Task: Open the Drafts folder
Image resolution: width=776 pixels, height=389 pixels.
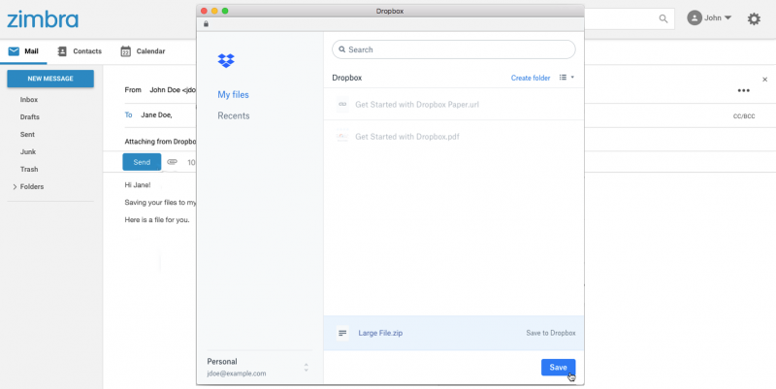Action: 30,116
